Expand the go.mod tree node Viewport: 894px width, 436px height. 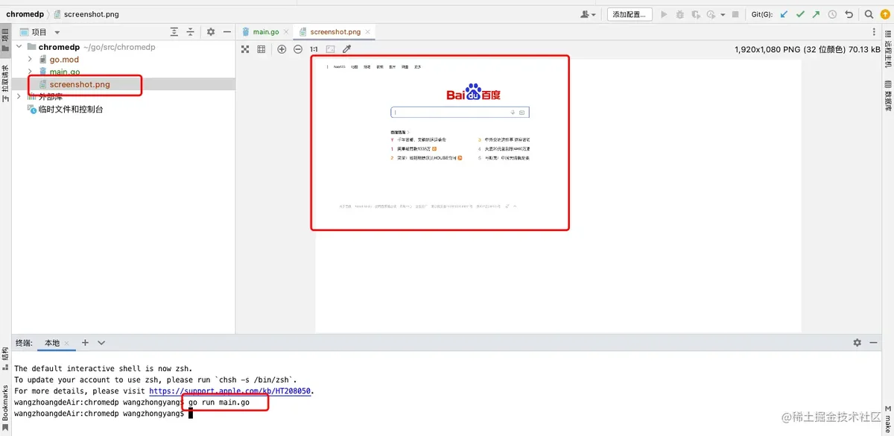30,60
